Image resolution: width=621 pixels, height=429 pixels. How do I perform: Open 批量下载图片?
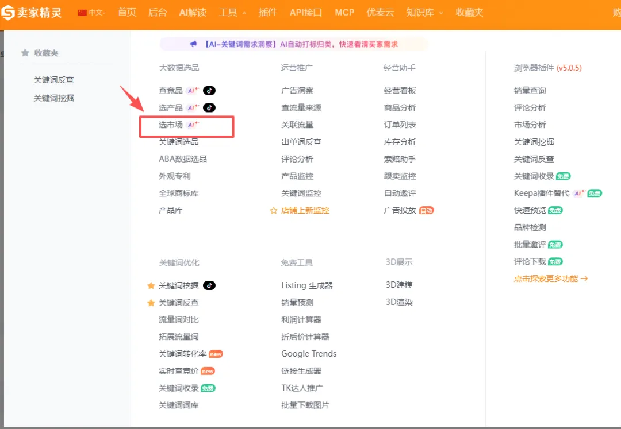[305, 405]
